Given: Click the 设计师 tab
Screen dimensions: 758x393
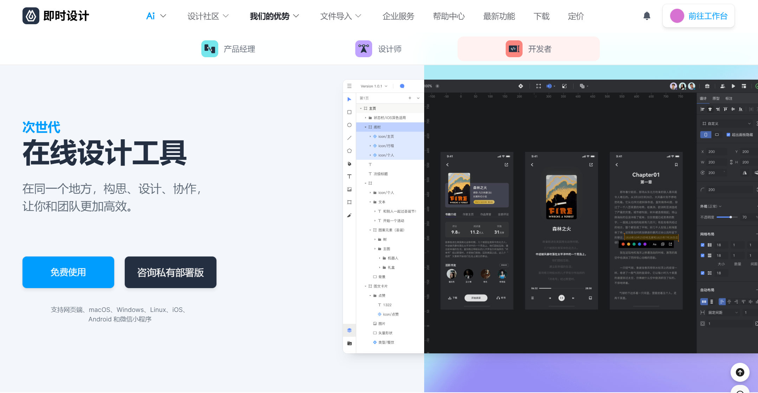Looking at the screenshot, I should [379, 48].
